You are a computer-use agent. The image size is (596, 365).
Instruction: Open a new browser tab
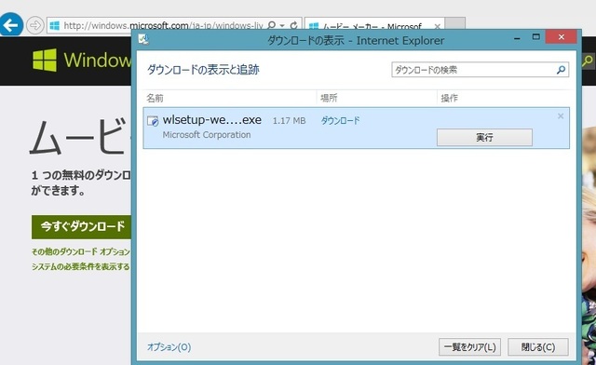coord(455,23)
